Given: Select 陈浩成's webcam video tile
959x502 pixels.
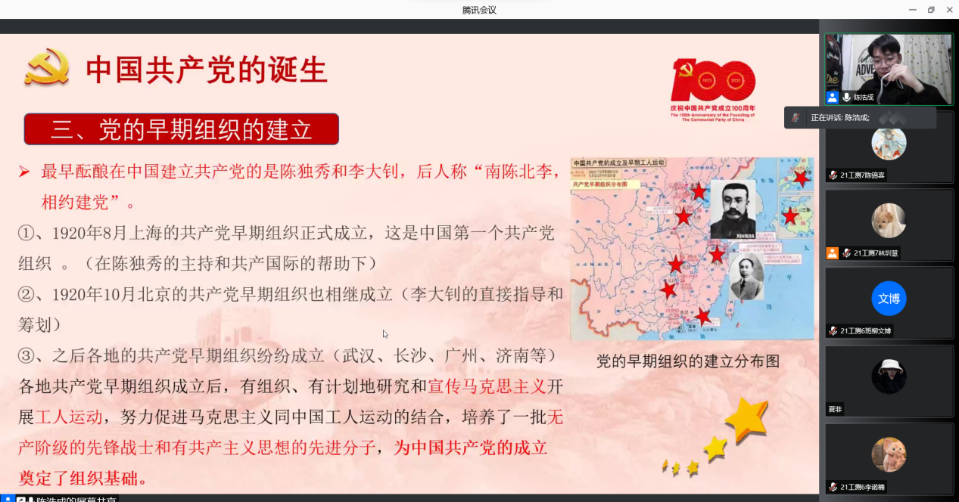Looking at the screenshot, I should [x=889, y=69].
